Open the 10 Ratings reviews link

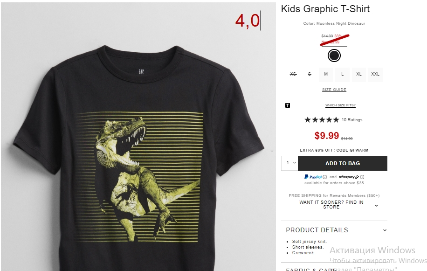tap(352, 120)
